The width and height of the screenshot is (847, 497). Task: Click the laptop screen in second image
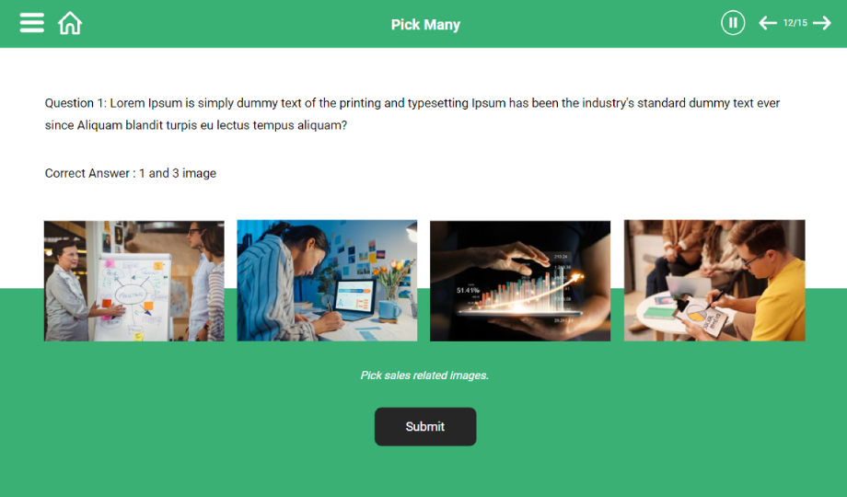(x=354, y=296)
